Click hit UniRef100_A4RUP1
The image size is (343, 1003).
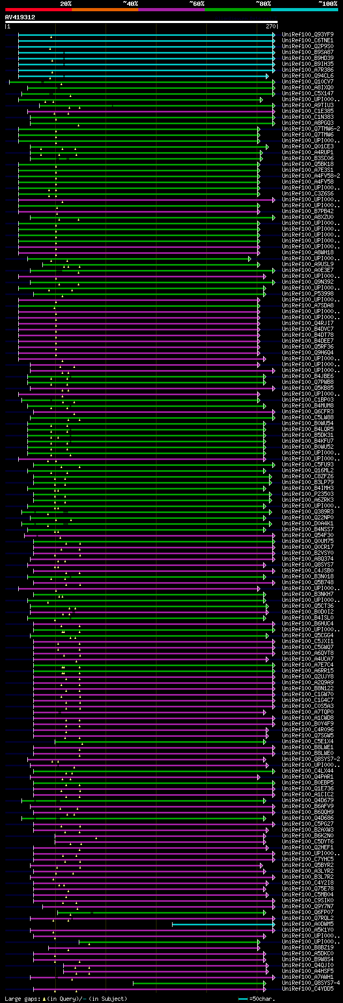point(308,152)
